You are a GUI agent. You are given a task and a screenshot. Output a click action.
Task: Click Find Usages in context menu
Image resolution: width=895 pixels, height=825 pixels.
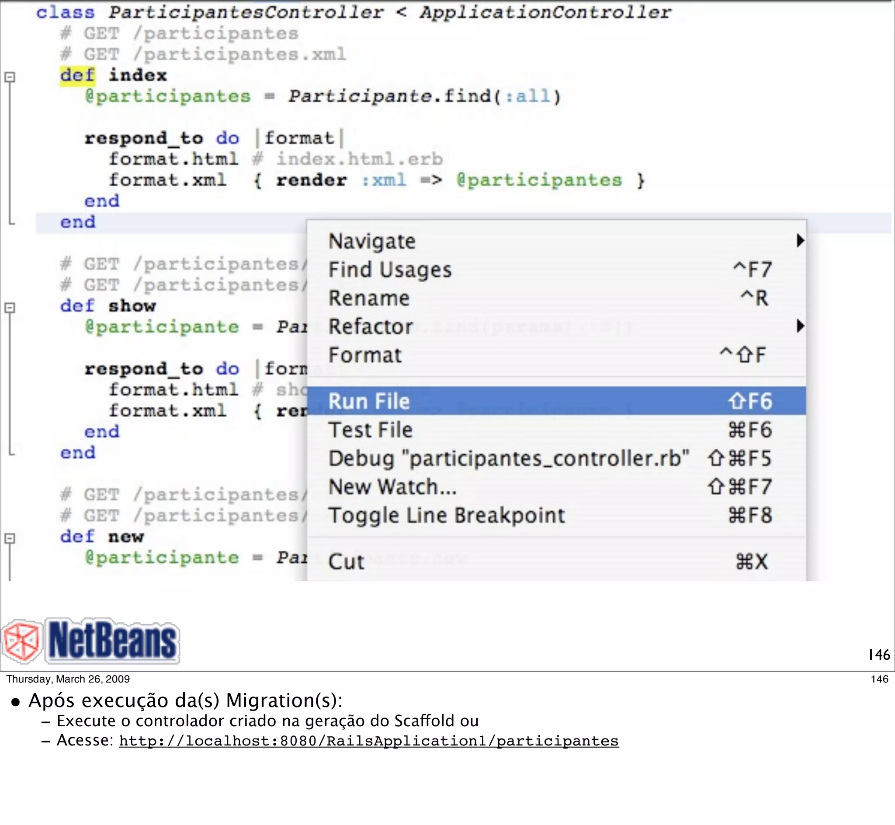[390, 270]
